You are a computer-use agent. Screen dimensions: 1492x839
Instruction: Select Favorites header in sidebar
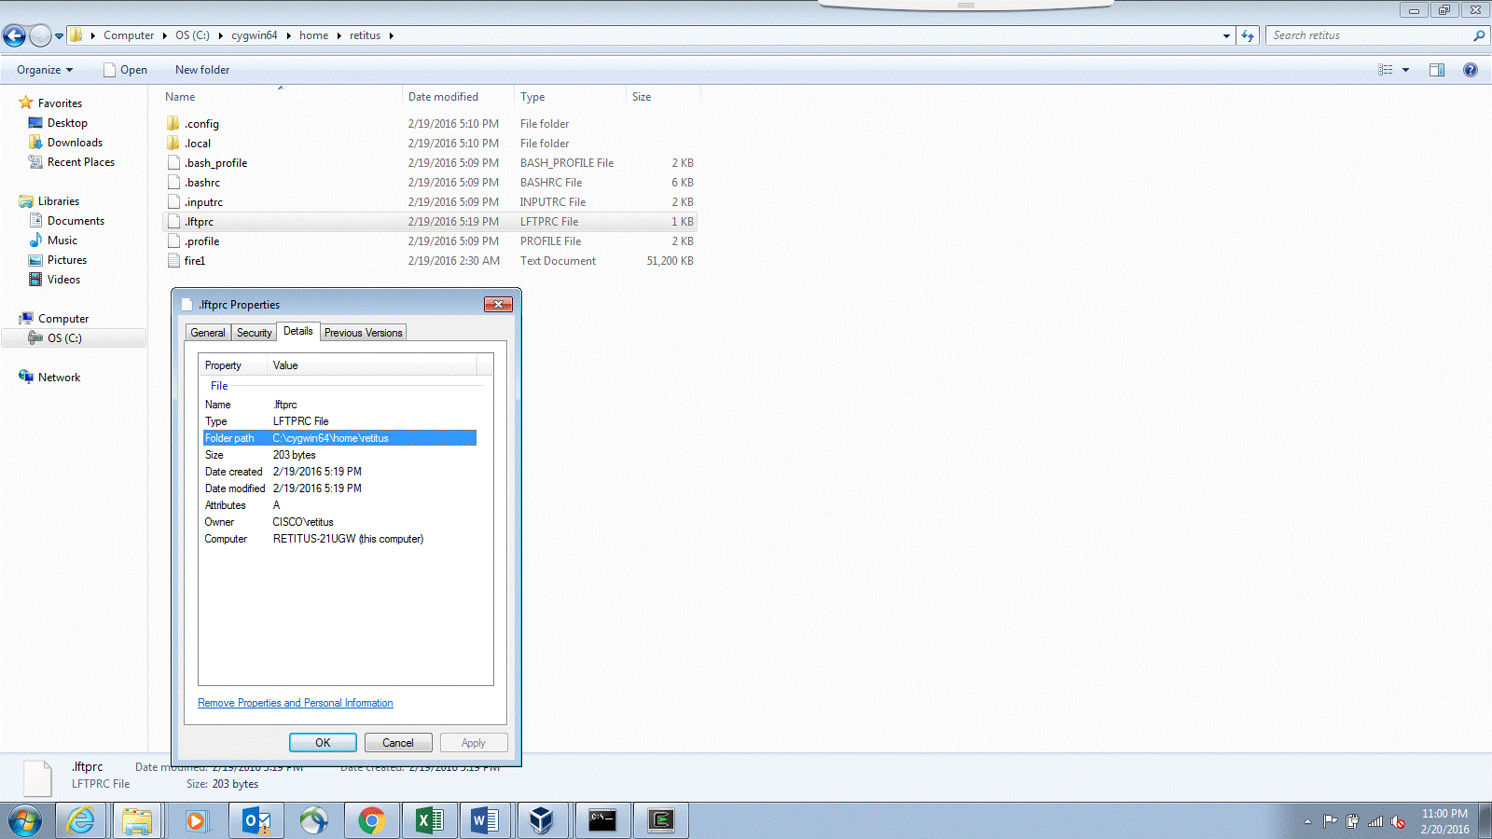coord(60,103)
